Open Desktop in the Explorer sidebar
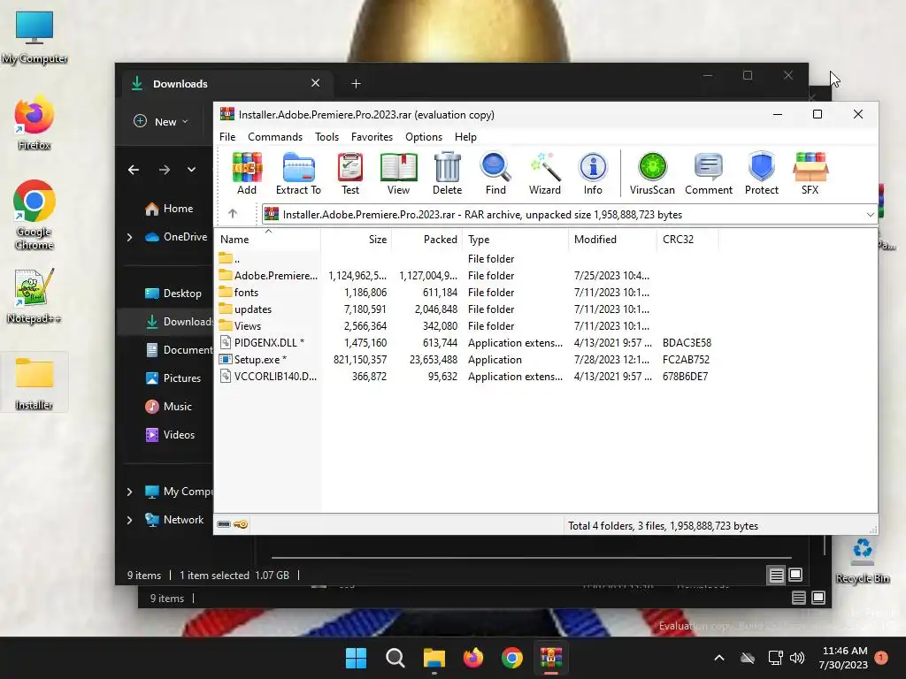 tap(173, 294)
